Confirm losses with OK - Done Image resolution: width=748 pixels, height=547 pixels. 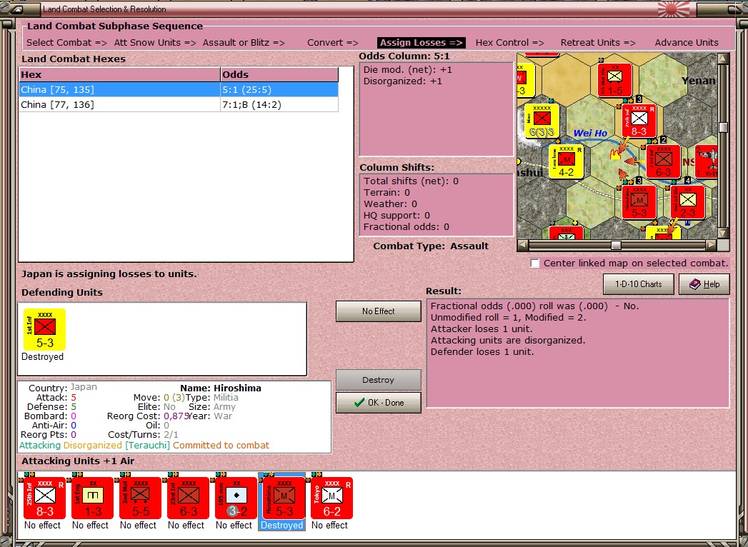379,403
